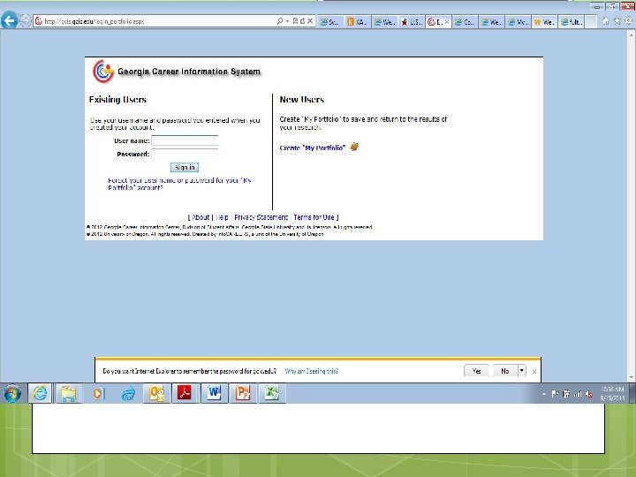Open the Terms for Use footer link
The image size is (636, 477).
coord(314,217)
